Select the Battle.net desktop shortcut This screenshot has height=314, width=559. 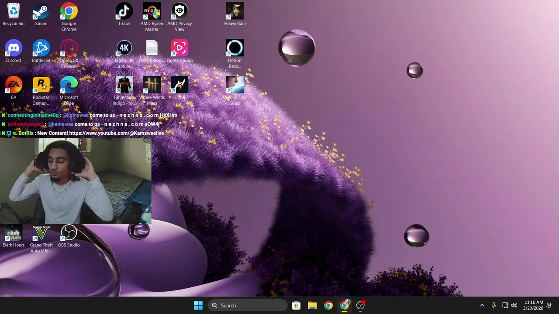click(41, 51)
